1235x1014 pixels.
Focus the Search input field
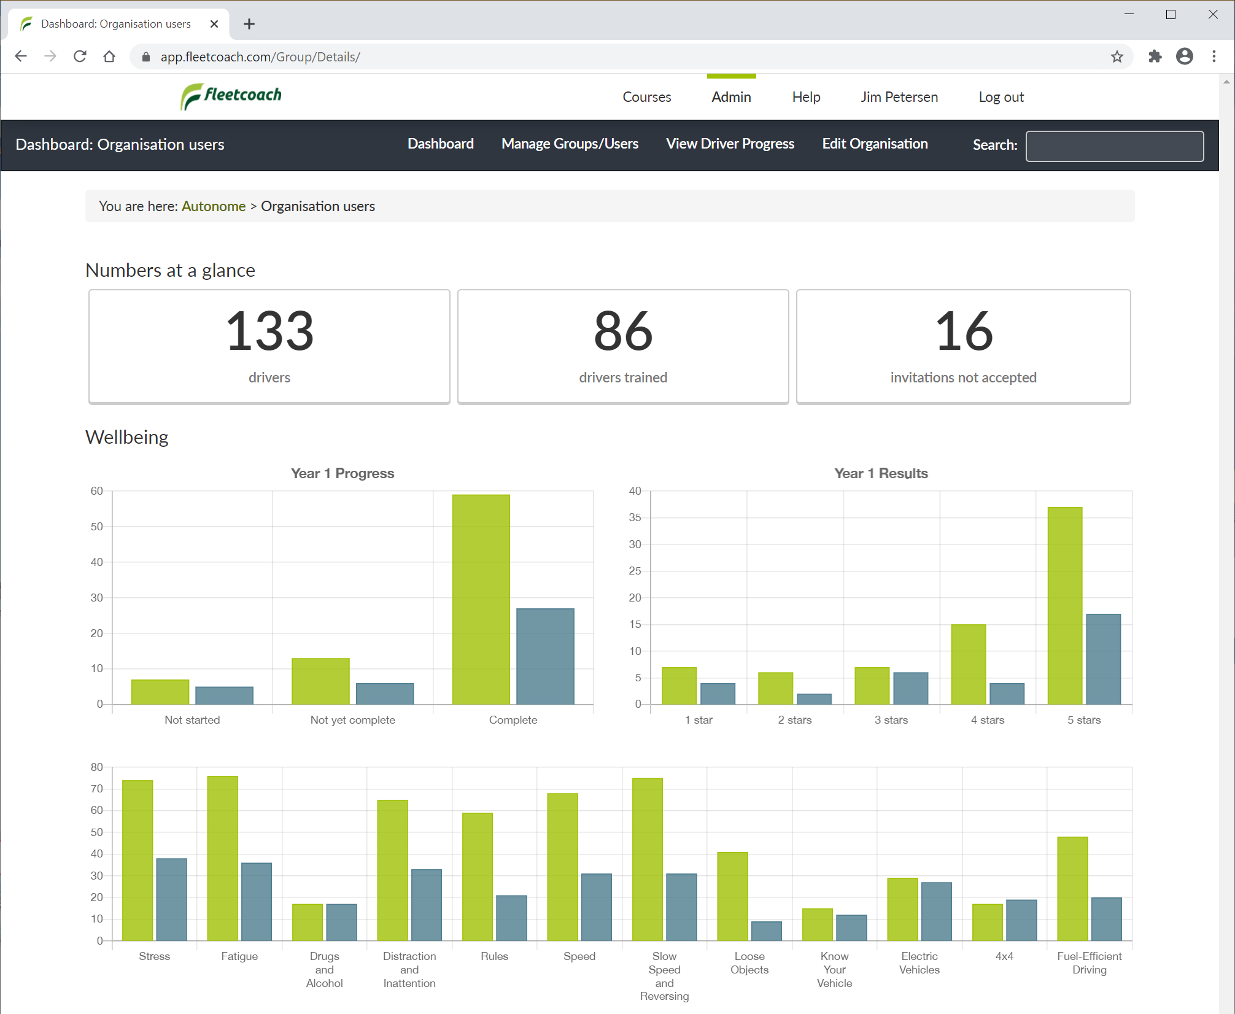tap(1114, 146)
